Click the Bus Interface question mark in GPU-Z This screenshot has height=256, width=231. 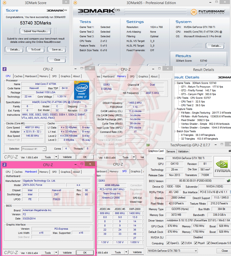click(x=230, y=192)
